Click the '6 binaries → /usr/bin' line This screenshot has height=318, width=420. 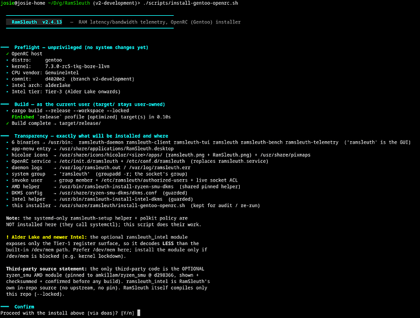208,142
